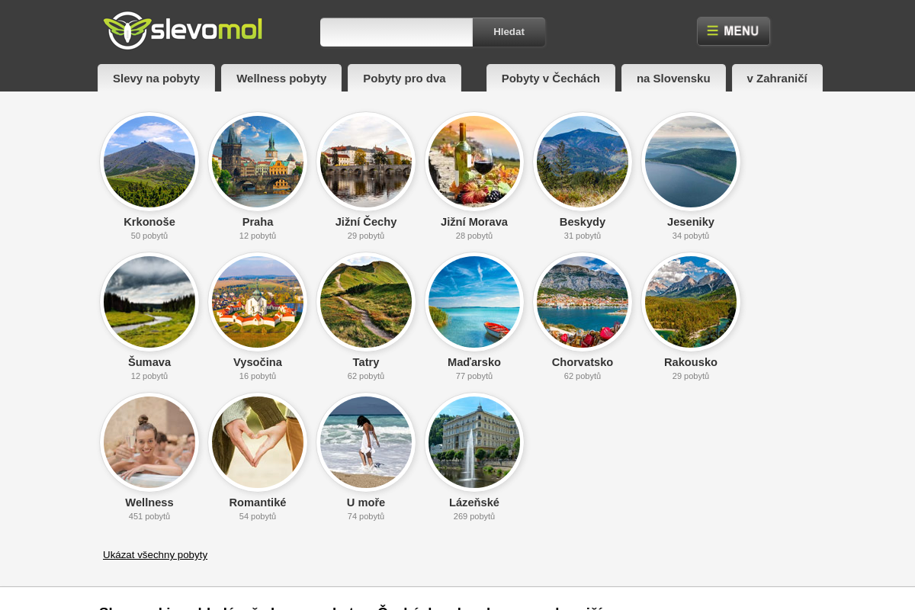915x610 pixels.
Task: Select the Krkonoše destination circle
Action: coord(149,162)
